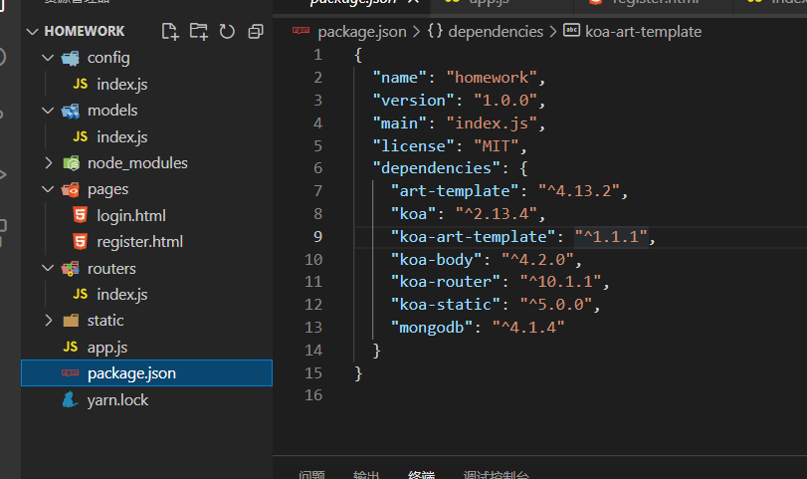Click the string symbol icon before koa-art-template breadcrumb
The image size is (807, 479).
pyautogui.click(x=571, y=31)
